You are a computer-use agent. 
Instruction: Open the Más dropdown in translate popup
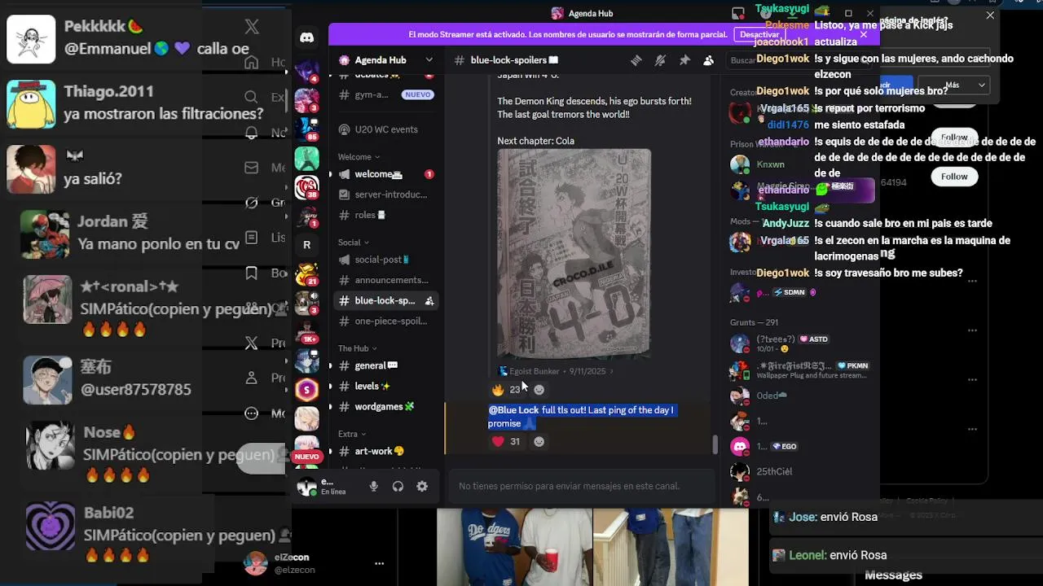tap(953, 85)
